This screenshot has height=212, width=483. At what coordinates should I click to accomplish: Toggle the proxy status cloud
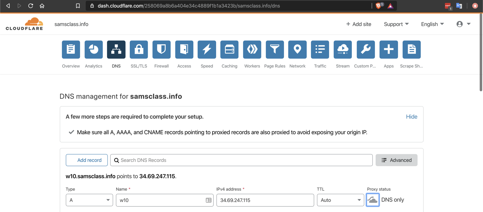[372, 200]
